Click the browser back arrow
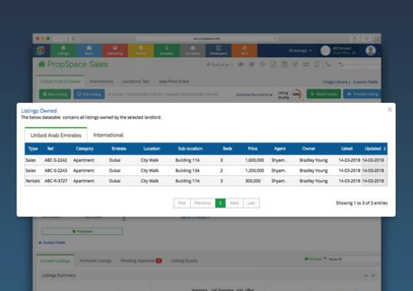The height and width of the screenshot is (291, 413). click(x=56, y=38)
